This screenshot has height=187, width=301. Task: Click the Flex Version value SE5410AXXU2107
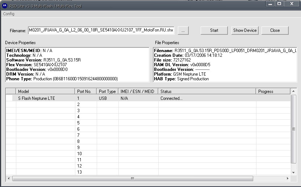coord(50,65)
